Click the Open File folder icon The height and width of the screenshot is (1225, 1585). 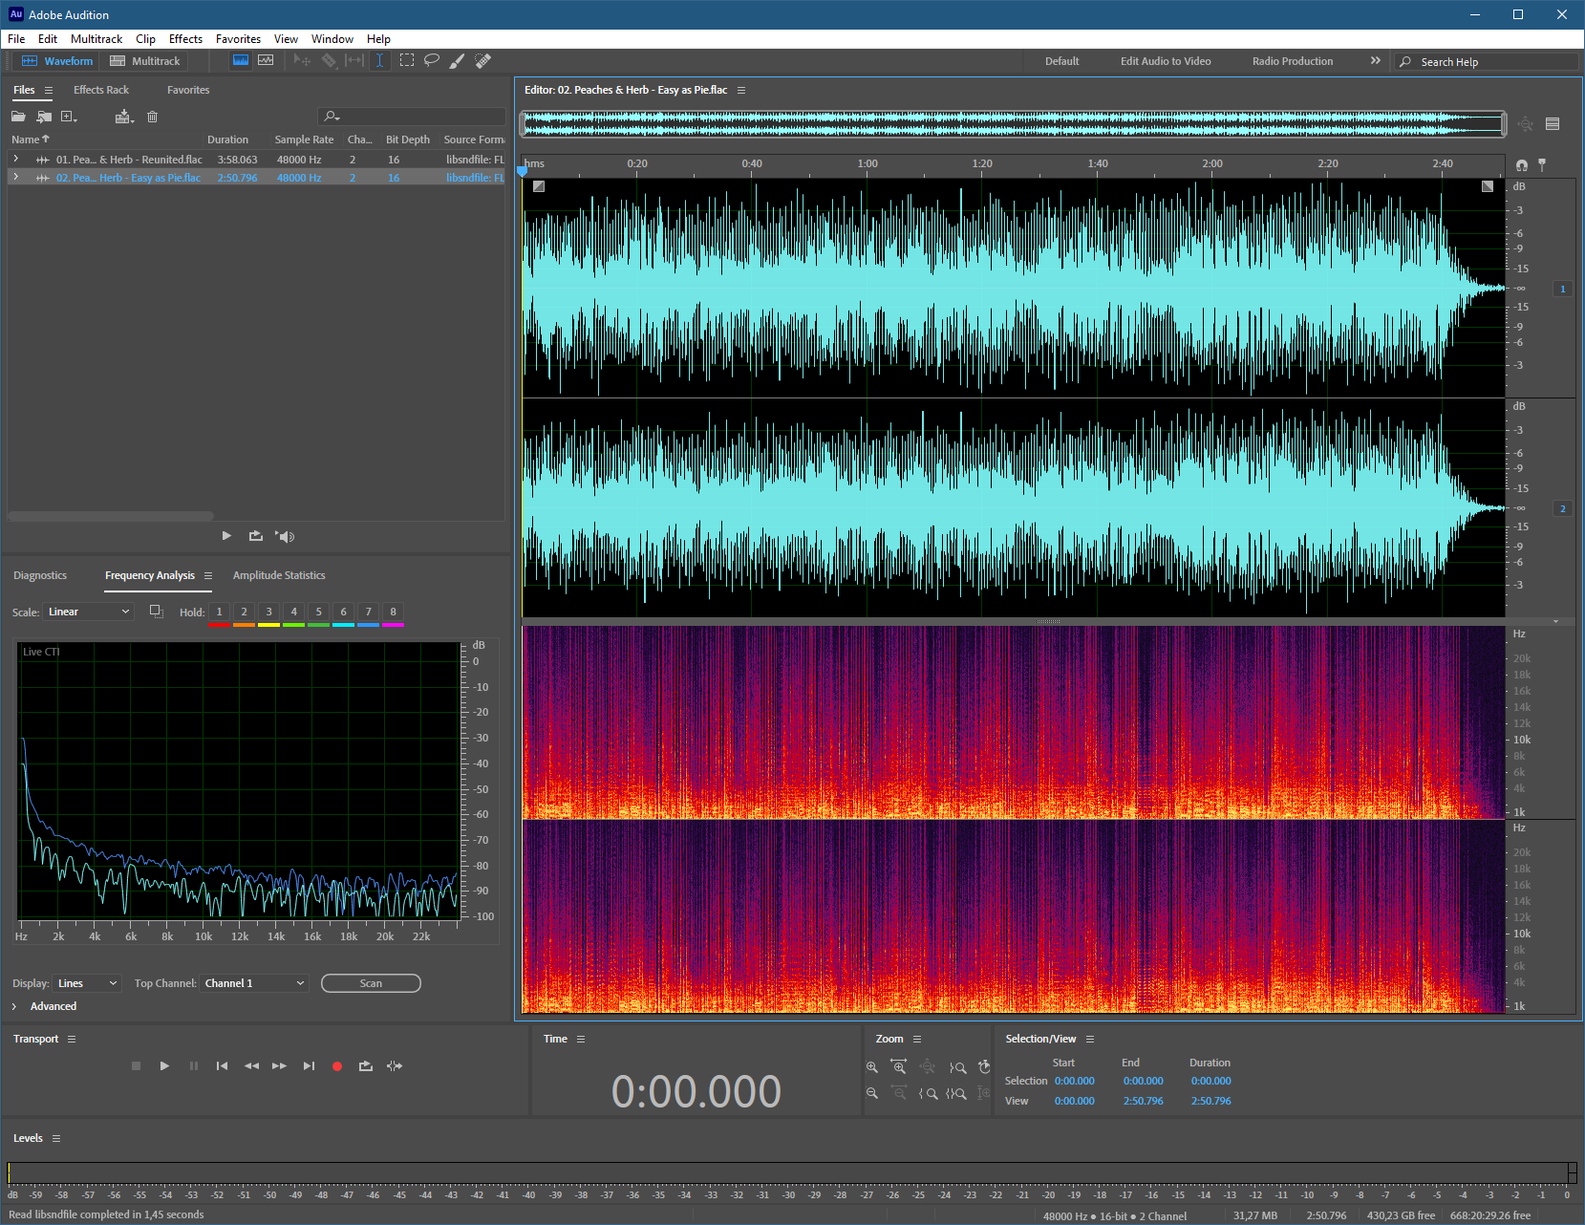coord(18,117)
